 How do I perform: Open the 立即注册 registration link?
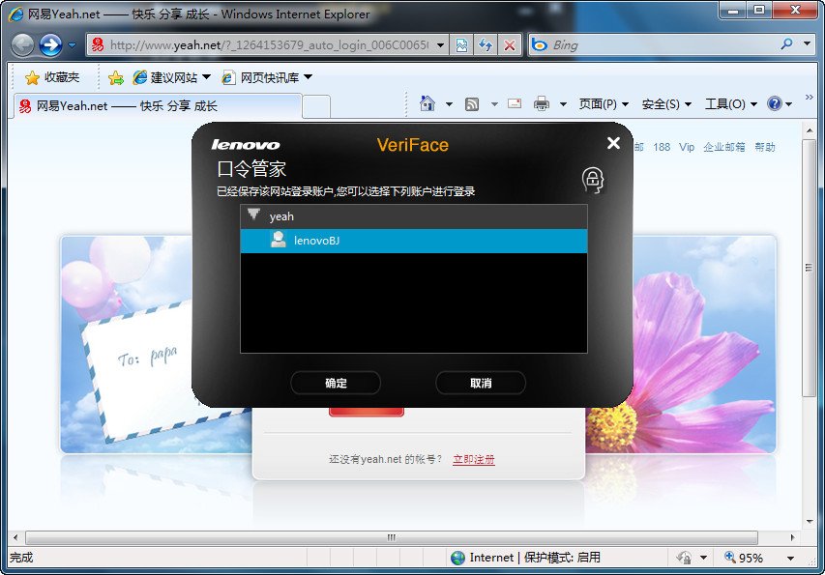pos(475,459)
